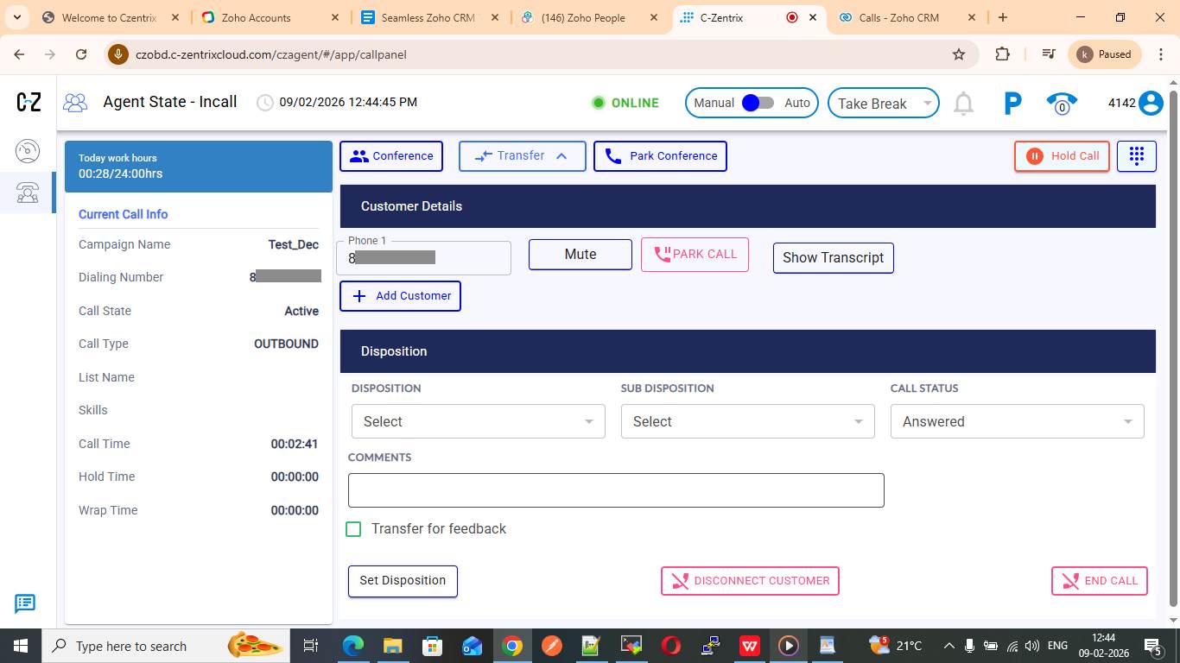Image resolution: width=1180 pixels, height=663 pixels.
Task: Click the notifications bell icon
Action: pyautogui.click(x=963, y=104)
